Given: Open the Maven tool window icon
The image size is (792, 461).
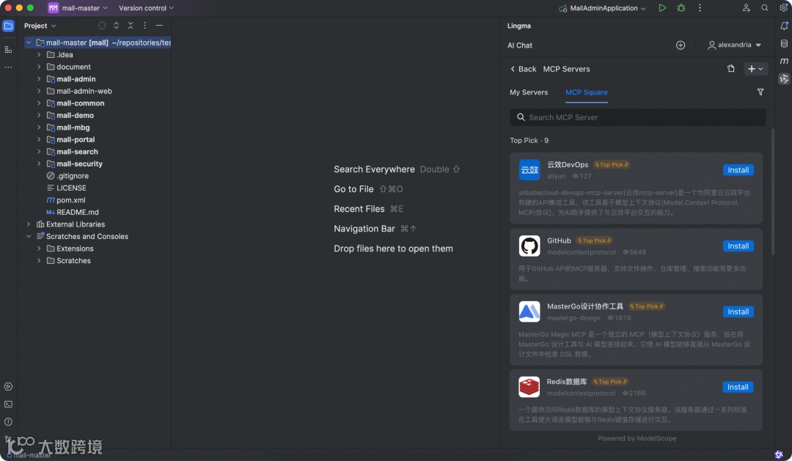Looking at the screenshot, I should point(784,61).
